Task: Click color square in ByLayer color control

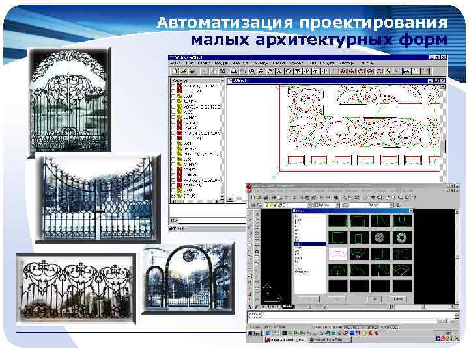Action: pos(317,205)
